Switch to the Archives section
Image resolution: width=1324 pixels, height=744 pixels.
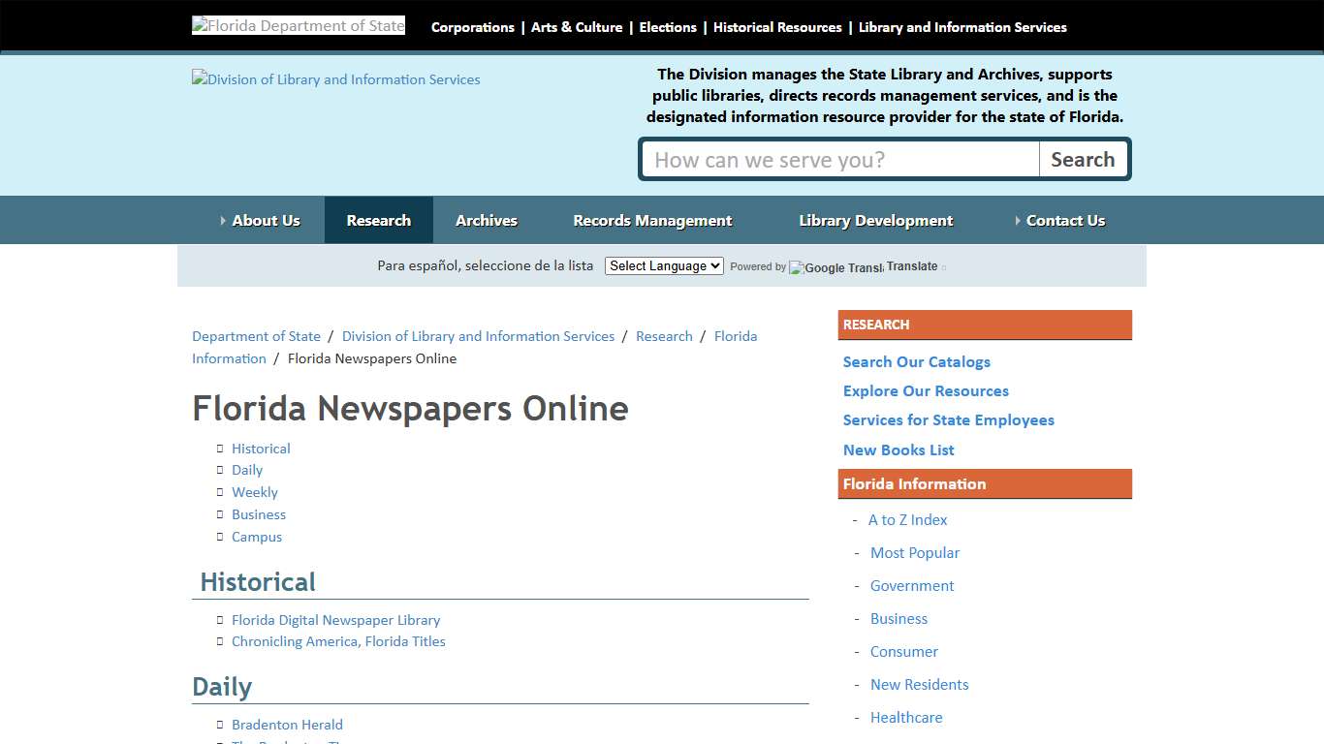tap(487, 220)
